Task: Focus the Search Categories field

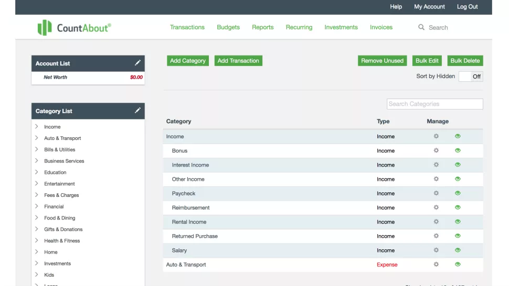Action: pos(434,104)
